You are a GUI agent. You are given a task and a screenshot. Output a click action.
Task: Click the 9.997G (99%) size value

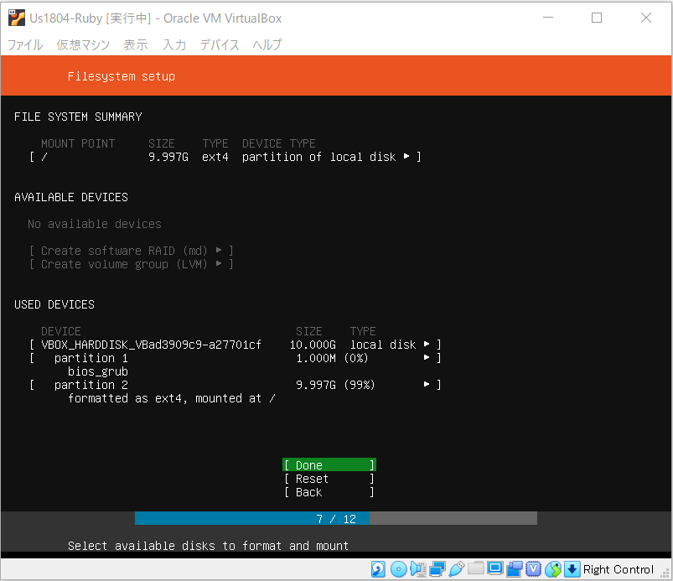(335, 385)
